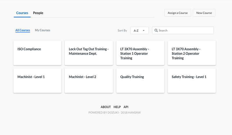Focus the Search input field

[x=183, y=31]
